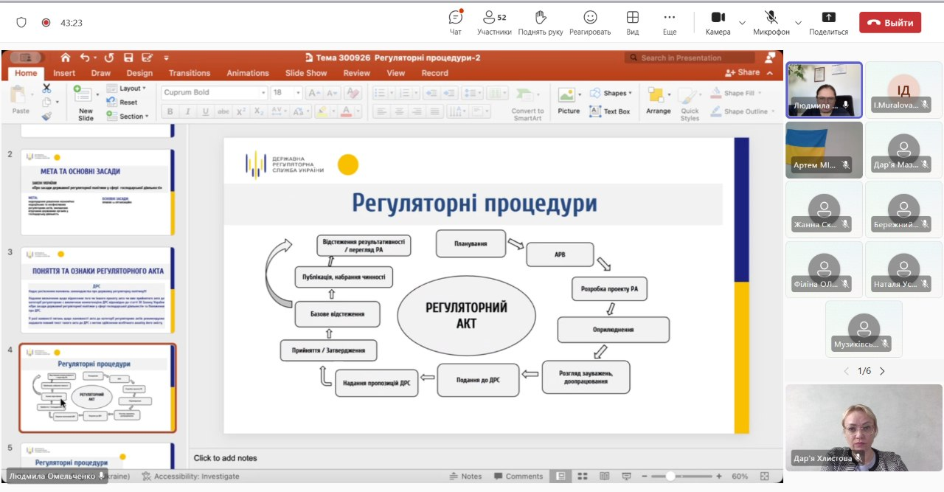Start sharing with Поделиться button
This screenshot has width=944, height=492.
(x=828, y=22)
